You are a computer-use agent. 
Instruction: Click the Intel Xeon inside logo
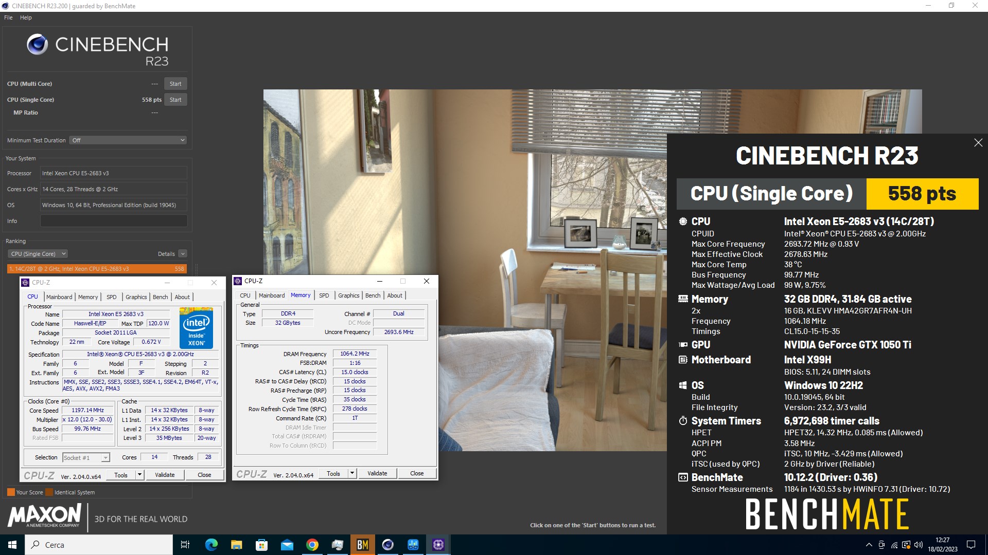(196, 328)
